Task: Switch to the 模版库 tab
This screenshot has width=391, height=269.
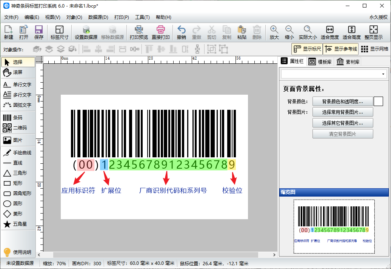Action: click(320, 62)
